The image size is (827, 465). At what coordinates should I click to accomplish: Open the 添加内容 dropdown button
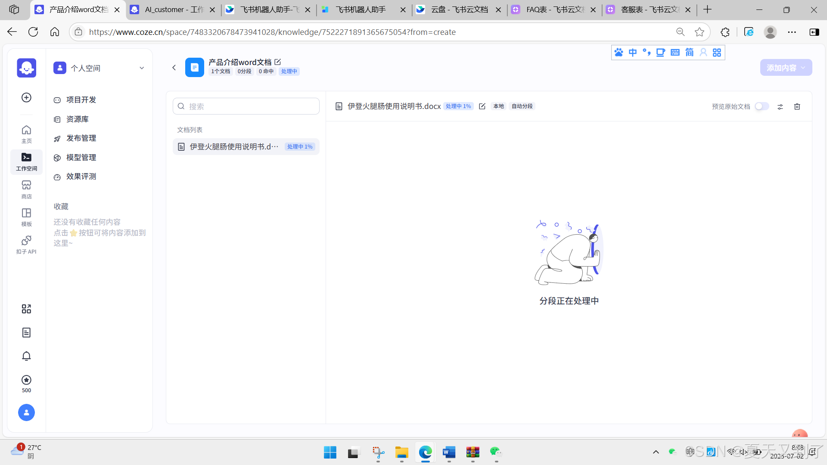point(786,68)
